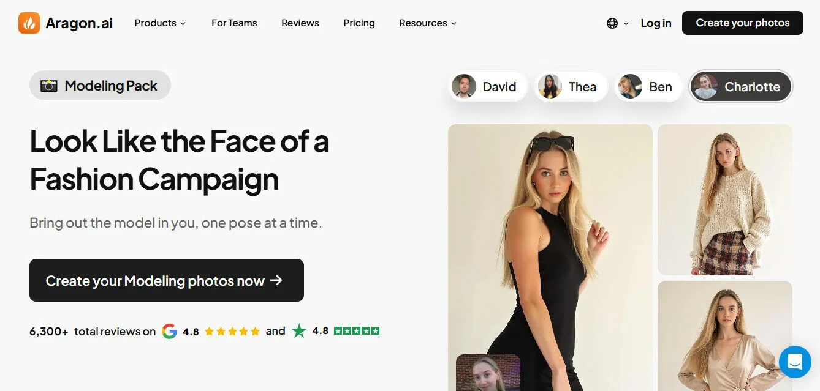Expand the Products dropdown menu
This screenshot has width=820, height=391.
click(x=159, y=23)
